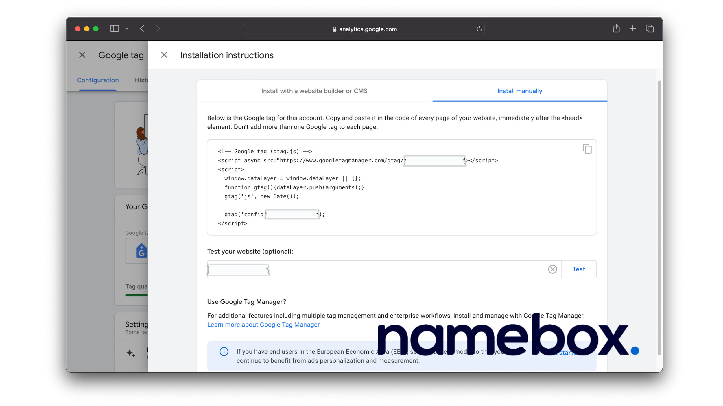
Task: Click the sparkle icon in Settings section
Action: pyautogui.click(x=130, y=353)
